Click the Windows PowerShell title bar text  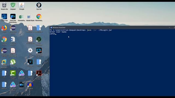pos(59,27)
